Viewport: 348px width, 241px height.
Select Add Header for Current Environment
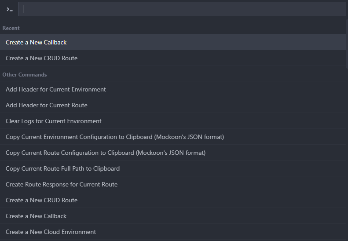[x=56, y=89]
